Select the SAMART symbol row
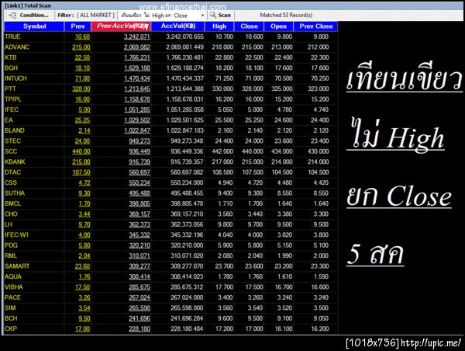This screenshot has width=465, height=351. pos(170,266)
